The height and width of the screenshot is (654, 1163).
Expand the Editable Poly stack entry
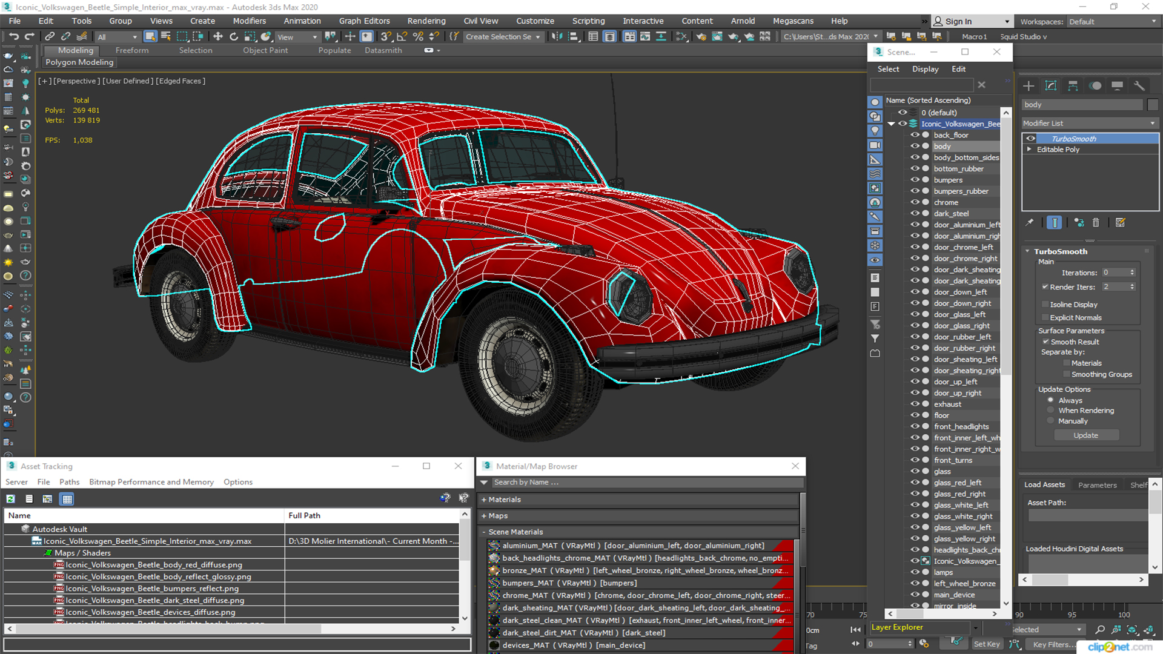[x=1029, y=150]
